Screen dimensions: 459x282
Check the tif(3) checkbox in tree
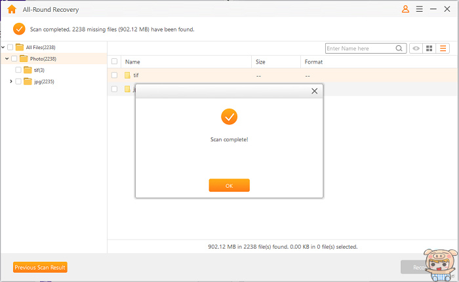pos(18,70)
